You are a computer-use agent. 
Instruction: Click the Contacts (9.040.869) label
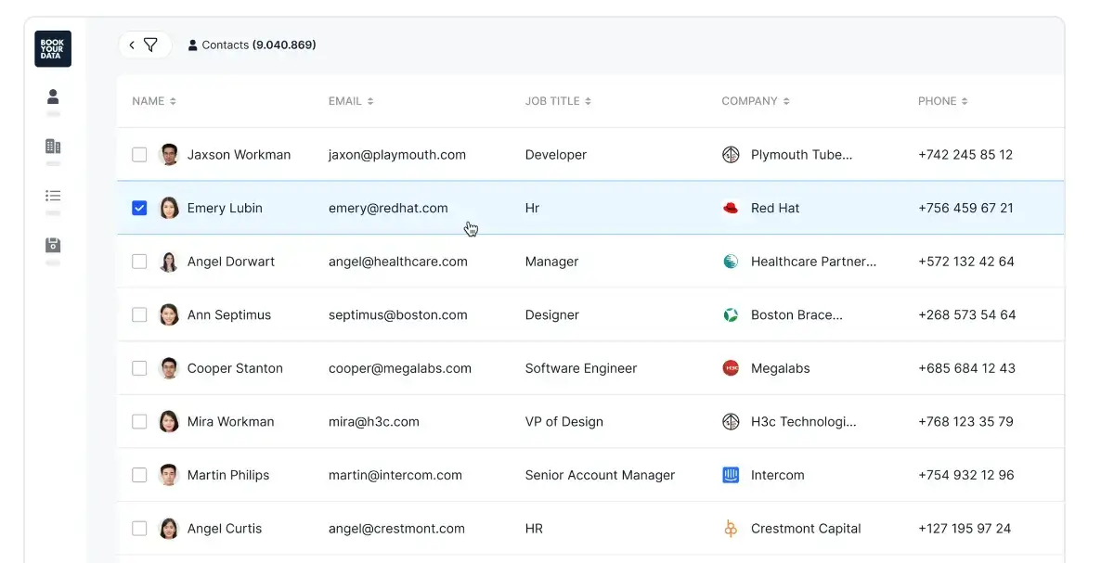253,45
